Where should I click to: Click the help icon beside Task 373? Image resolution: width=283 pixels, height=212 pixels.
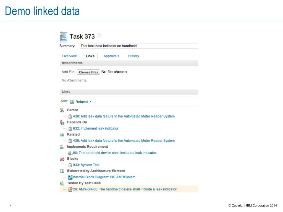(x=99, y=35)
